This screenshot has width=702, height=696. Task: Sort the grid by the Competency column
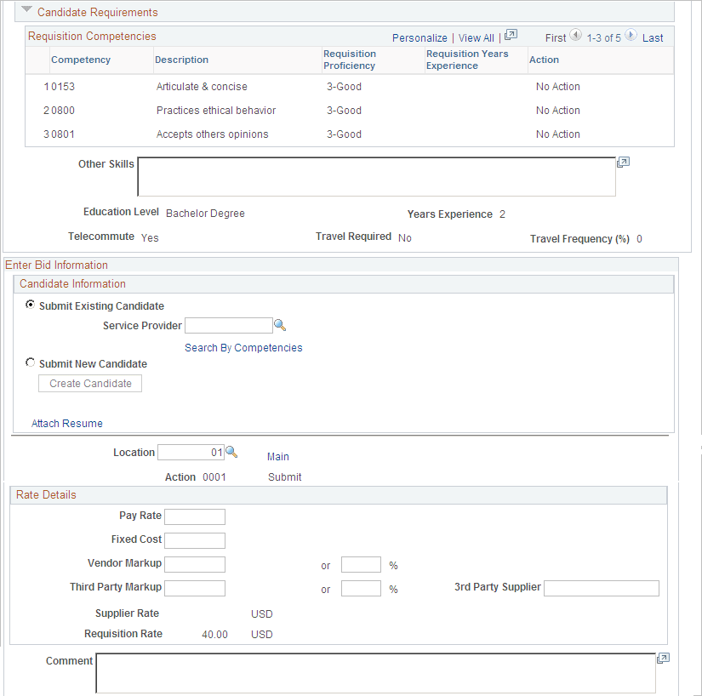[x=81, y=60]
